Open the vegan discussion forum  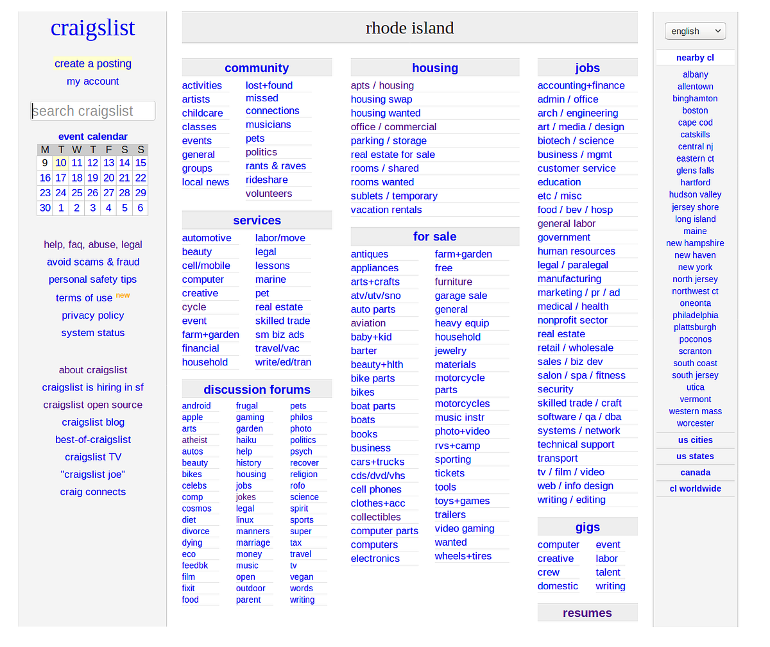tap(302, 577)
